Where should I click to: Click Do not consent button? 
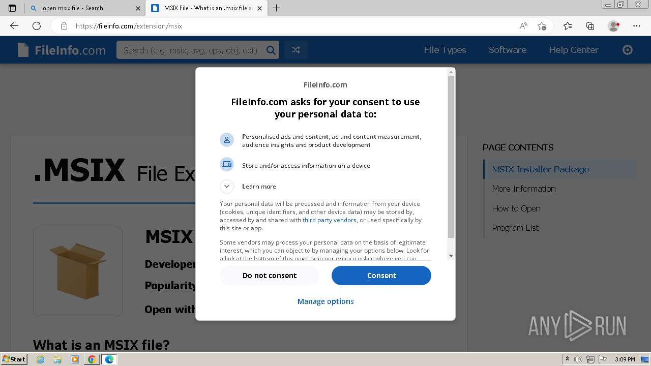click(x=270, y=276)
